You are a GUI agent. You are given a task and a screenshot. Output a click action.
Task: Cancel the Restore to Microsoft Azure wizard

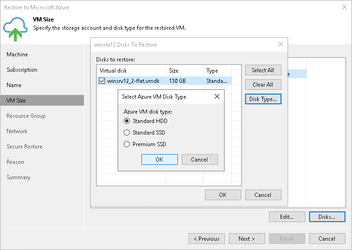[327, 238]
